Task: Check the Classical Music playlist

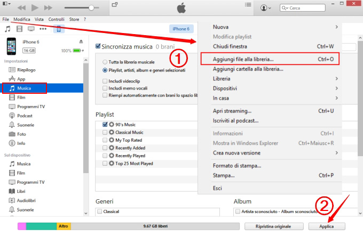Action: click(105, 132)
